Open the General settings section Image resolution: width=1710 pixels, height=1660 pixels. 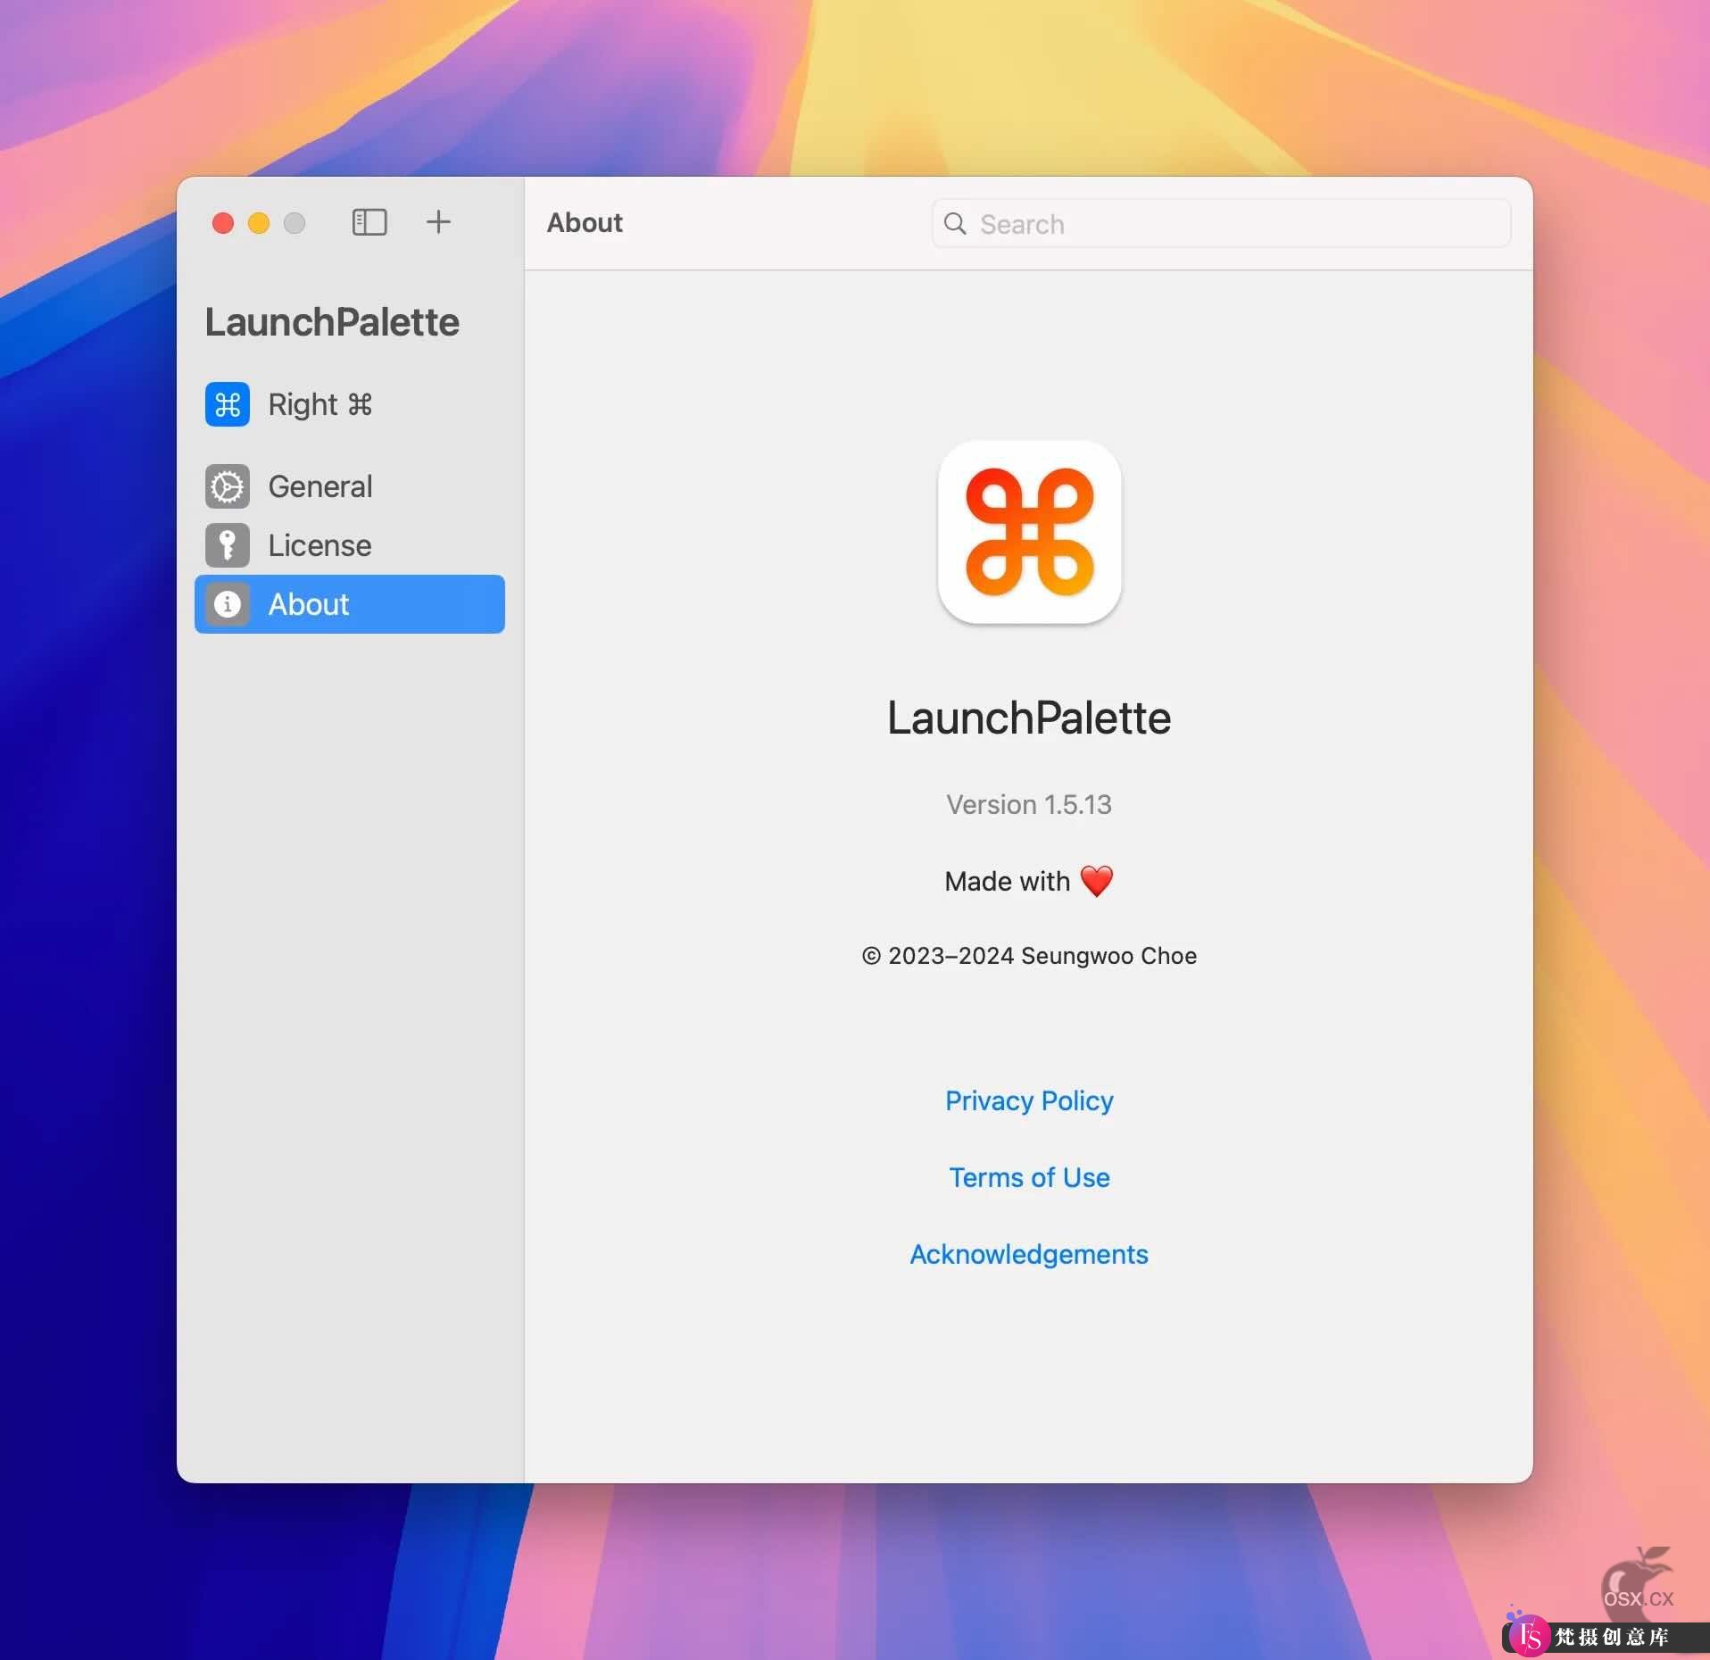point(350,486)
